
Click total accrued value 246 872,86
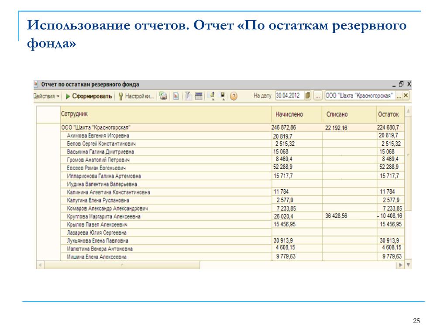(x=284, y=127)
